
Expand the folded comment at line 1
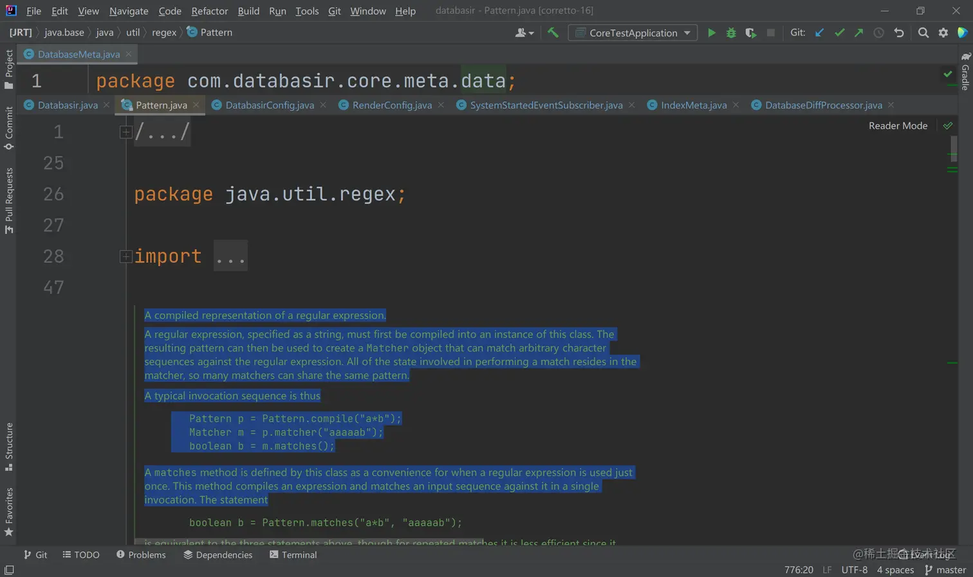point(126,132)
